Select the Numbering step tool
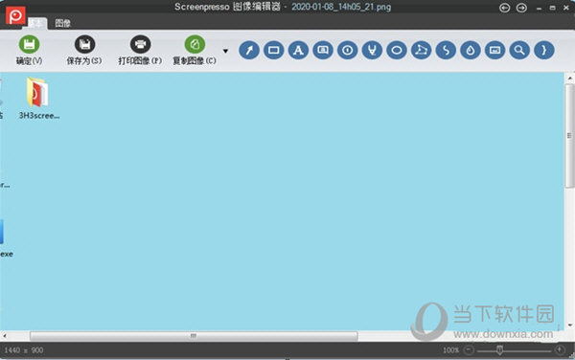Image resolution: width=575 pixels, height=360 pixels. 348,50
